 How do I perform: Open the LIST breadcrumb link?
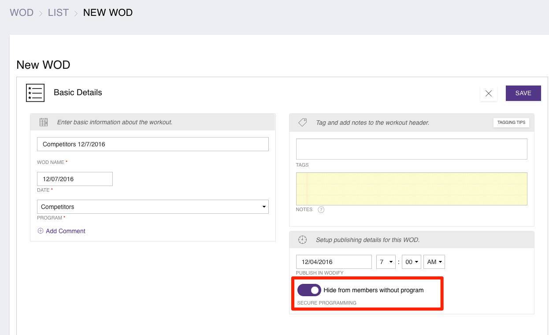point(58,12)
